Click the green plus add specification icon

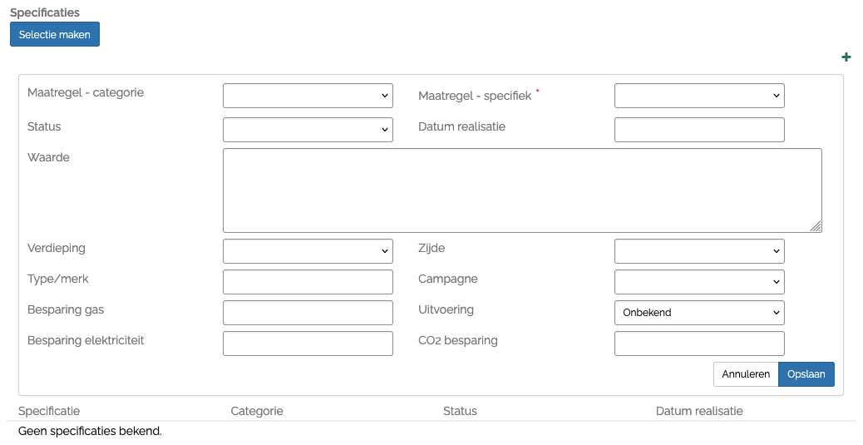[x=846, y=57]
